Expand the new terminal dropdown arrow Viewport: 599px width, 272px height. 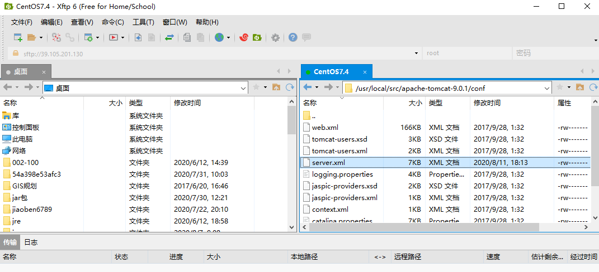click(122, 38)
